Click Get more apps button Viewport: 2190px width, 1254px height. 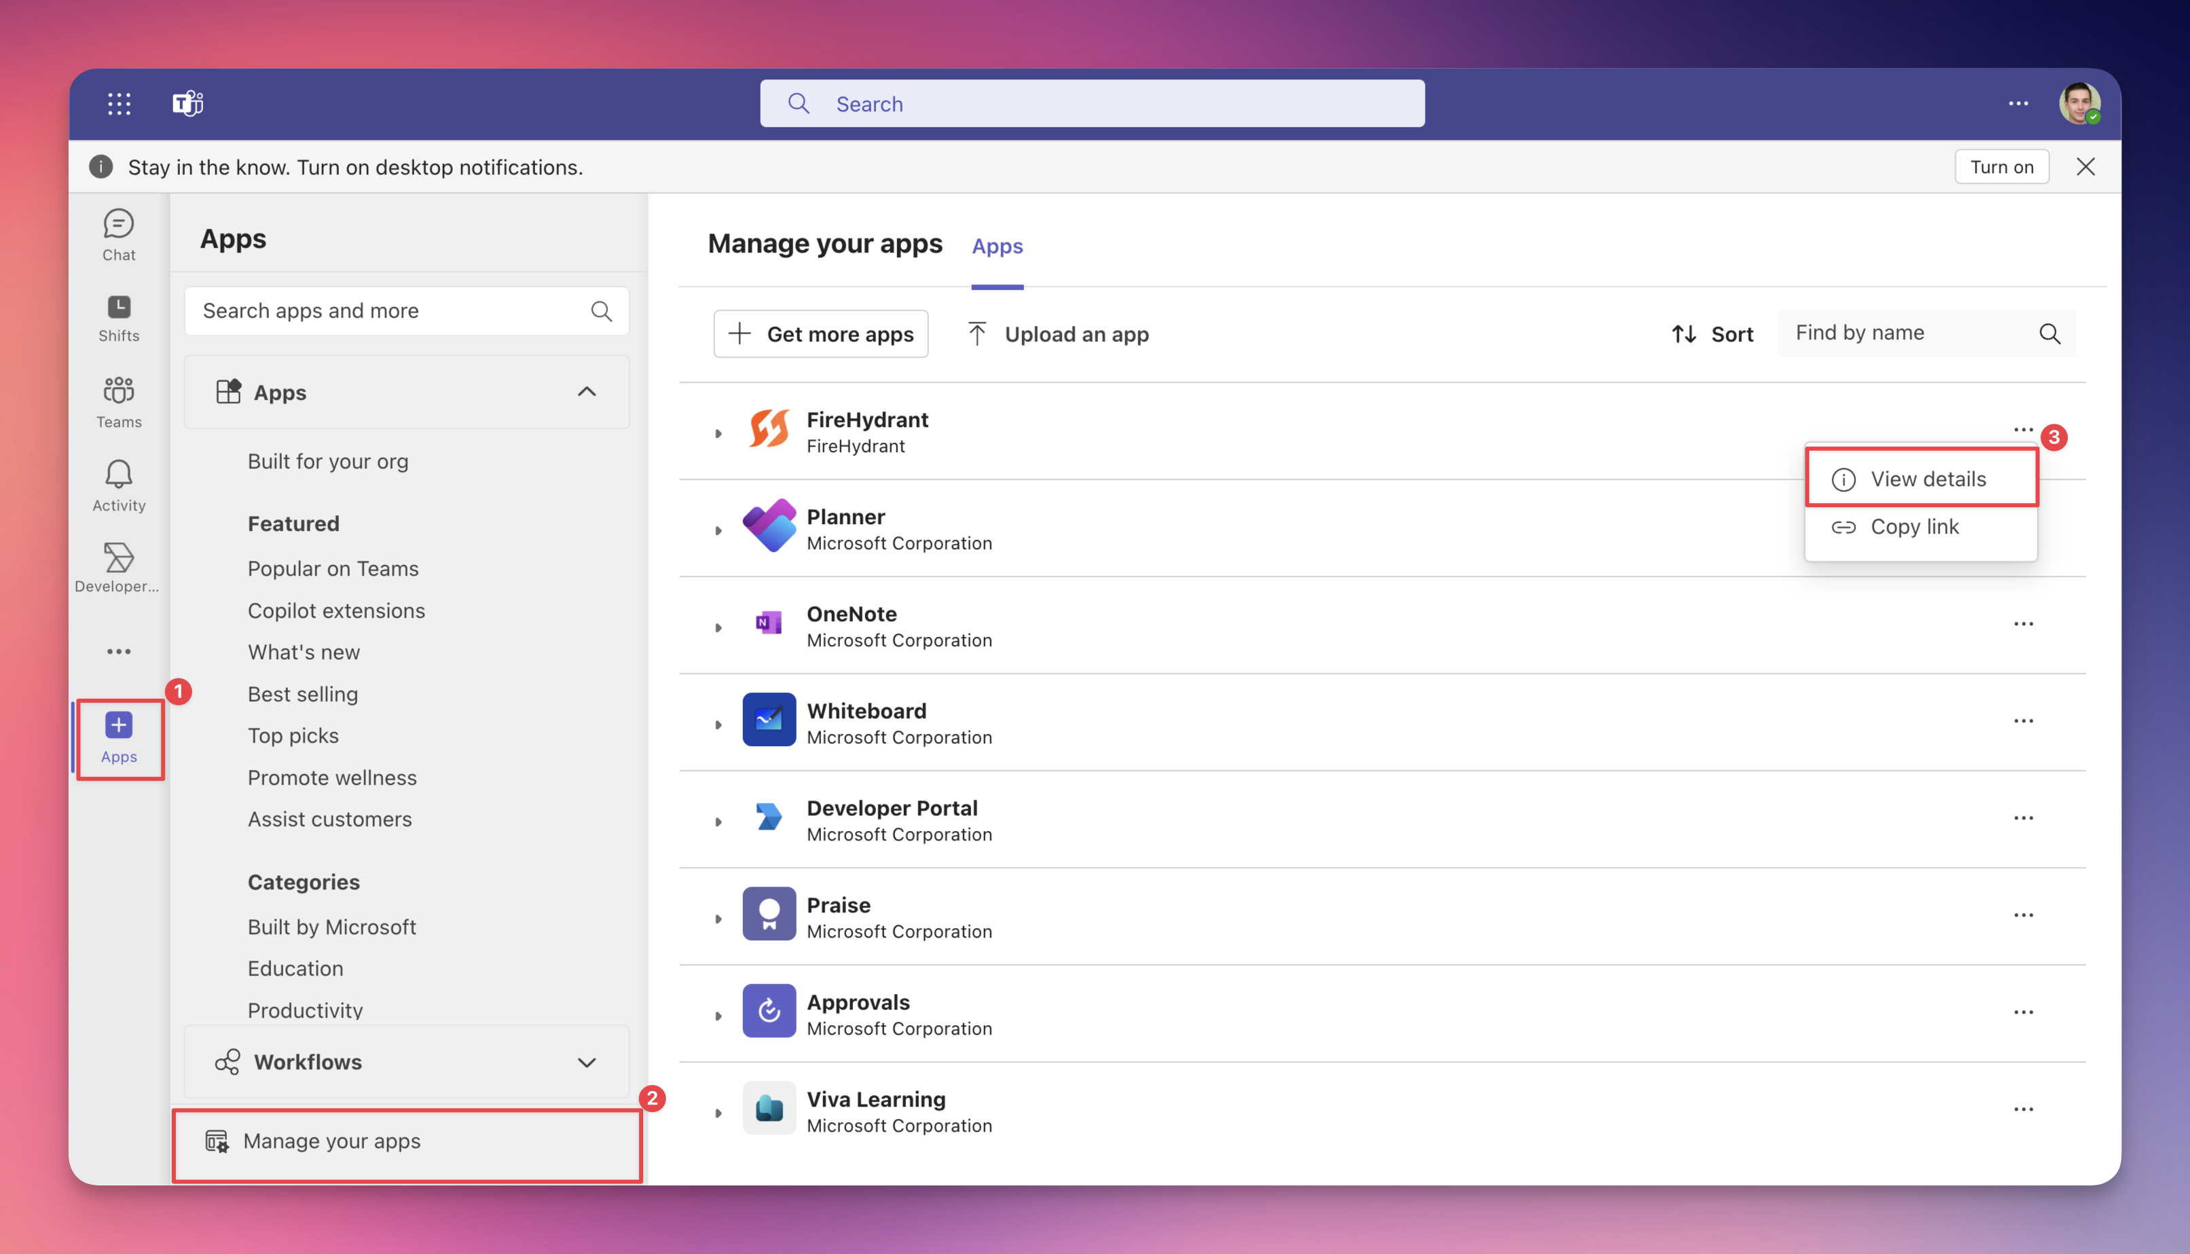[x=821, y=334]
